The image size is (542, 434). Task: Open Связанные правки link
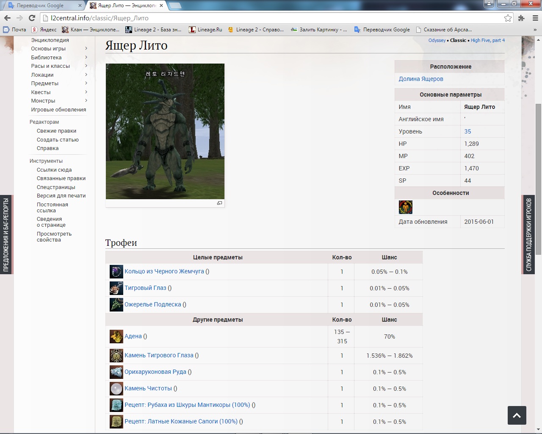(61, 178)
